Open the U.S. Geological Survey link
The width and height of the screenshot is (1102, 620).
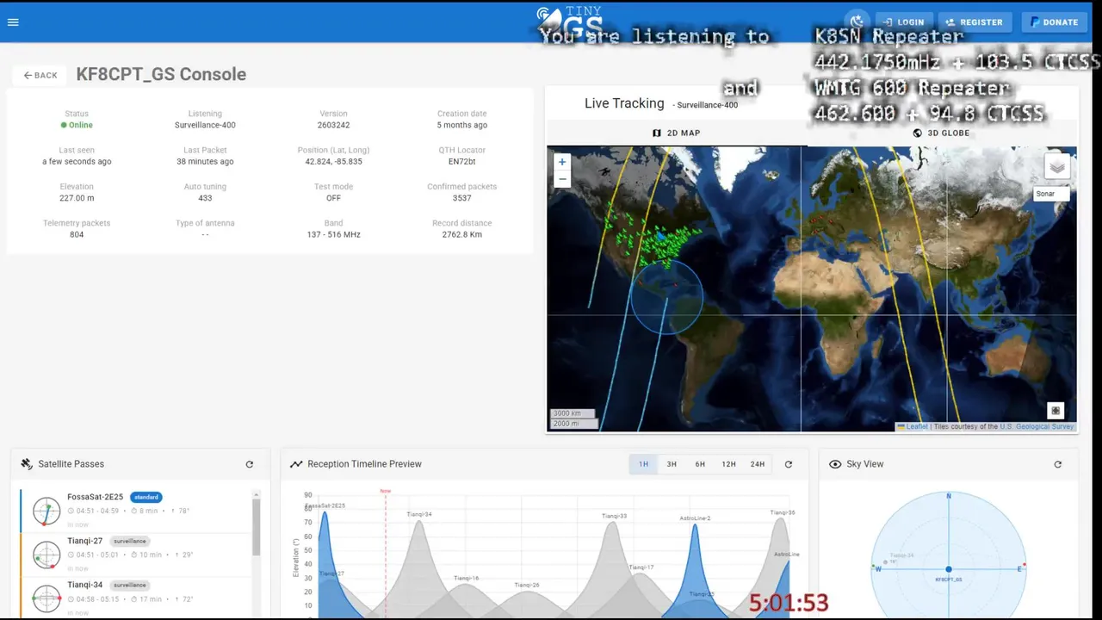pos(1037,426)
